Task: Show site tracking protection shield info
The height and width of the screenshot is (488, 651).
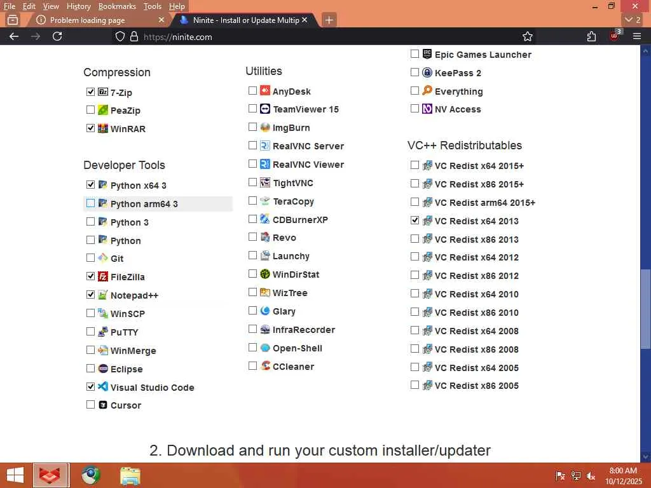Action: point(120,36)
